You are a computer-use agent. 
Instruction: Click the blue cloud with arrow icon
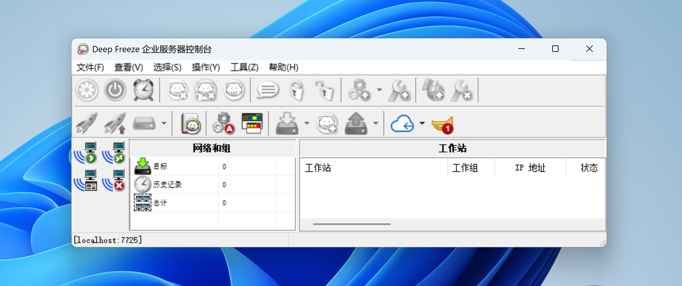tap(402, 124)
